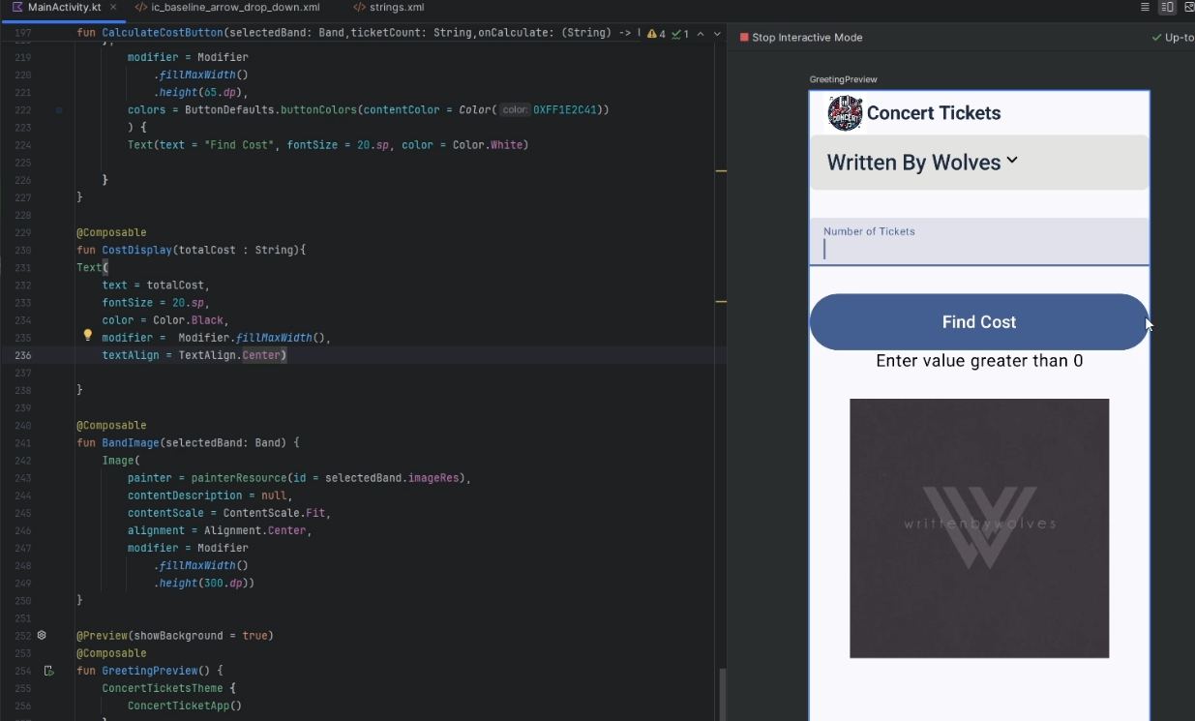This screenshot has width=1195, height=721.
Task: Select the Split editor view icon
Action: 1168,8
